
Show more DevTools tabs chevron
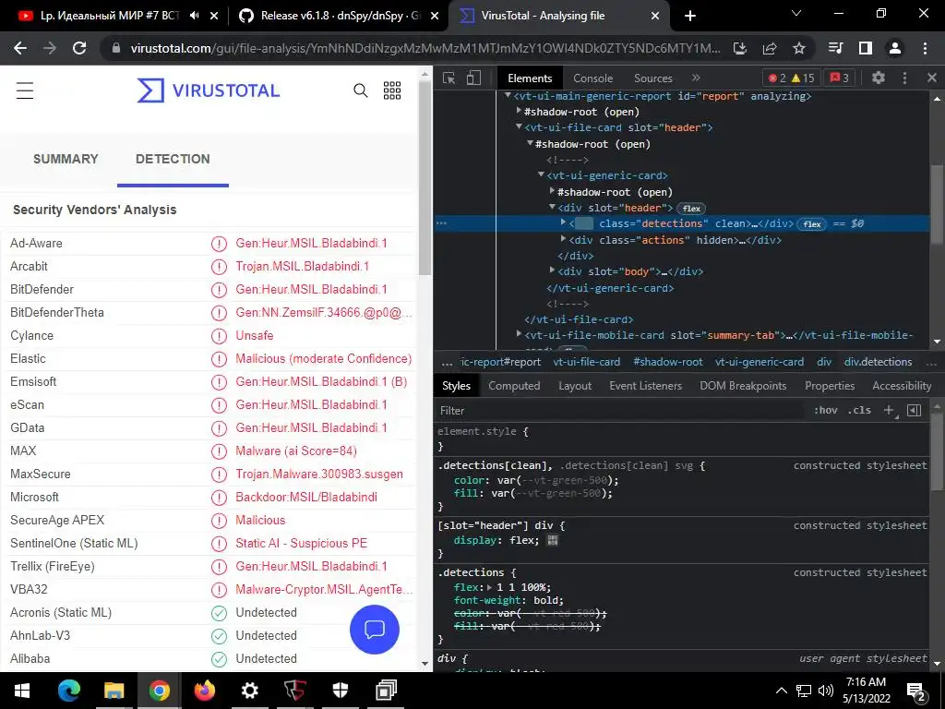(x=696, y=78)
